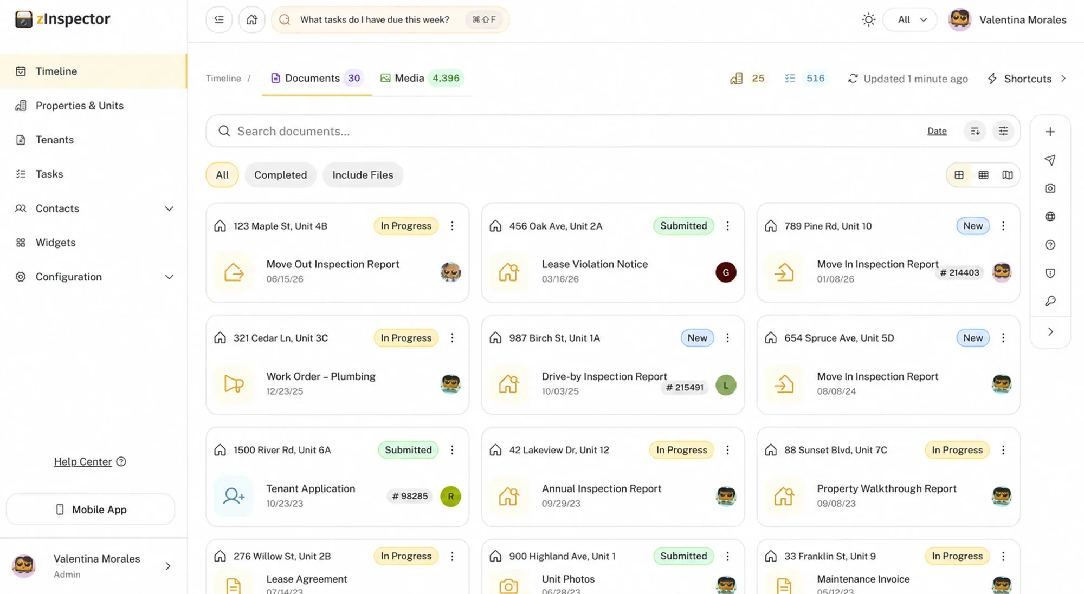Screen dimensions: 1084x594
Task: Click the camera icon in right toolbar
Action: [1050, 188]
